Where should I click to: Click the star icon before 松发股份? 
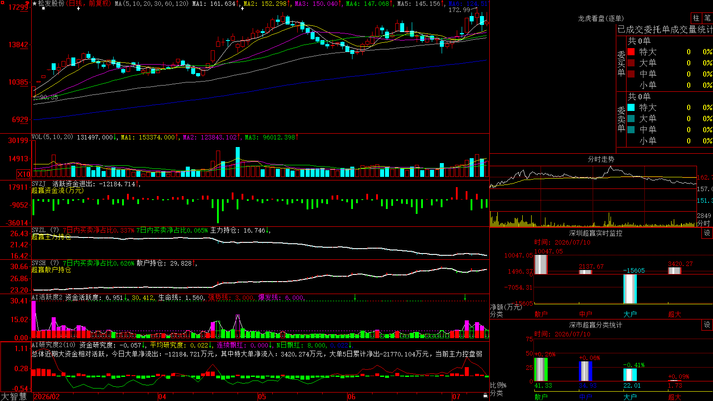(x=35, y=4)
